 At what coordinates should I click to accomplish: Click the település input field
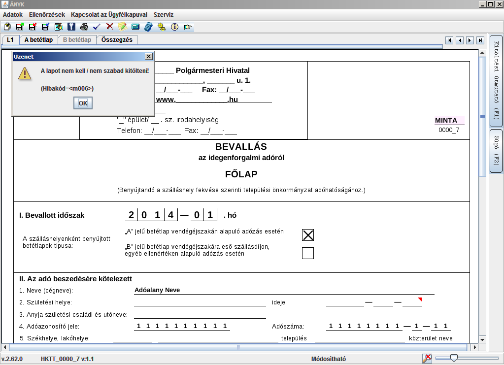(218, 338)
